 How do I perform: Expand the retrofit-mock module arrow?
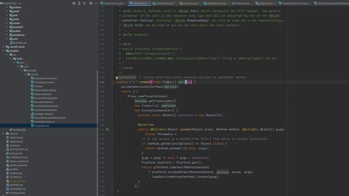(3, 47)
